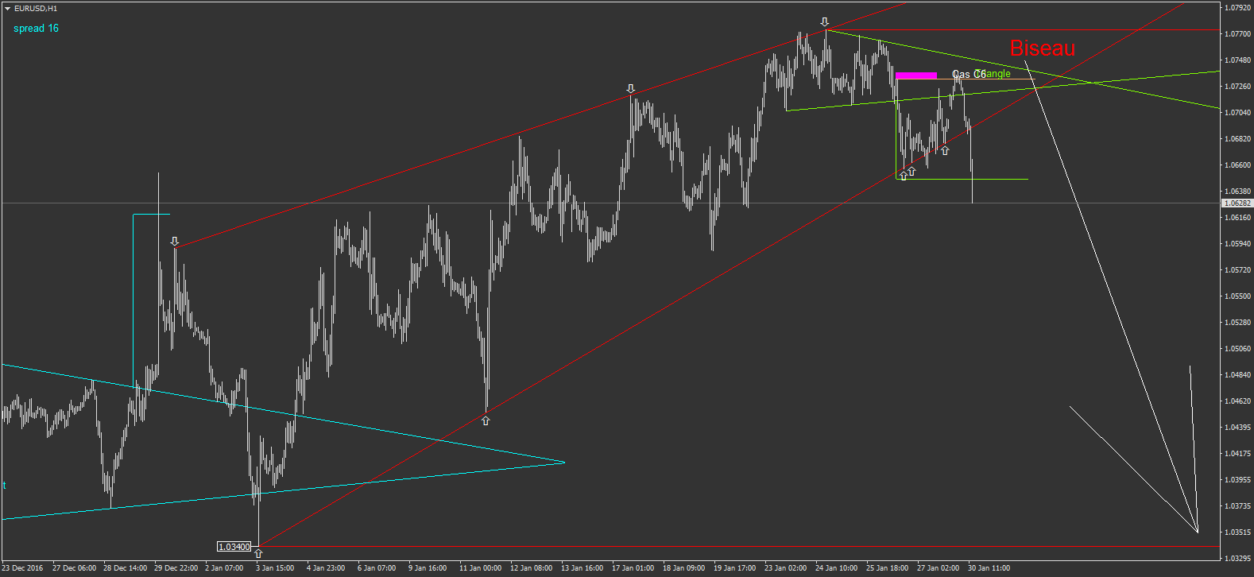Select the 30 Jan 11:00 time label
Screen dimensions: 1254x577
pyautogui.click(x=989, y=568)
